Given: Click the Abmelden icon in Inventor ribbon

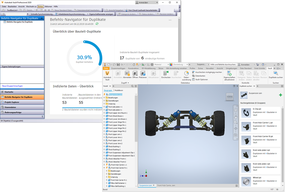Looking at the screenshot, I should (127, 75).
